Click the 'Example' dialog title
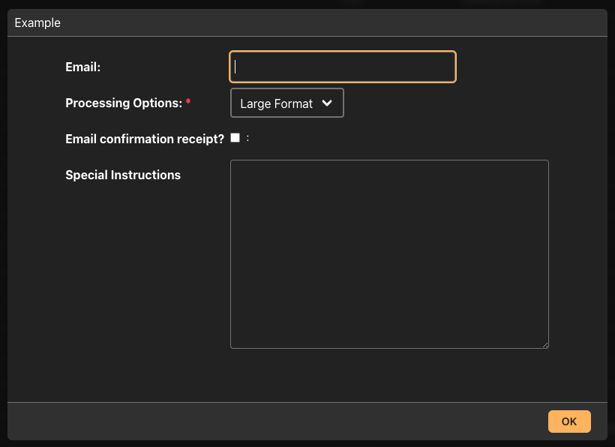 point(37,22)
